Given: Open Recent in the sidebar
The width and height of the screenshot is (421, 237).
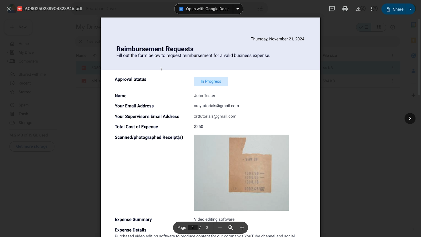Looking at the screenshot, I should point(25,83).
